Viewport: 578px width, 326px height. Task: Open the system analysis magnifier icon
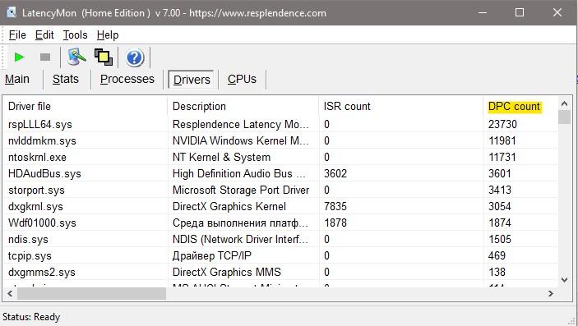76,57
